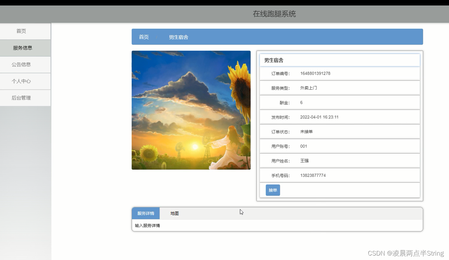Click the 输入服务详情 text

pos(147,225)
